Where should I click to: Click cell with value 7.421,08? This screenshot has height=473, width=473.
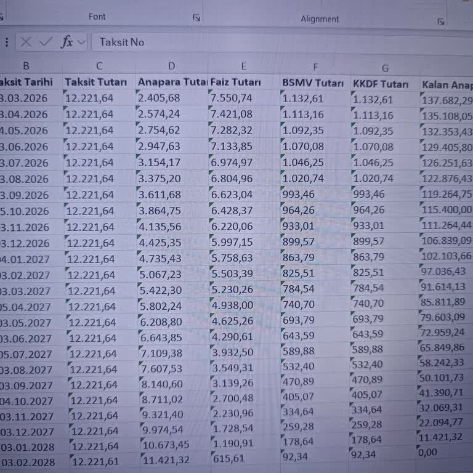pos(244,114)
